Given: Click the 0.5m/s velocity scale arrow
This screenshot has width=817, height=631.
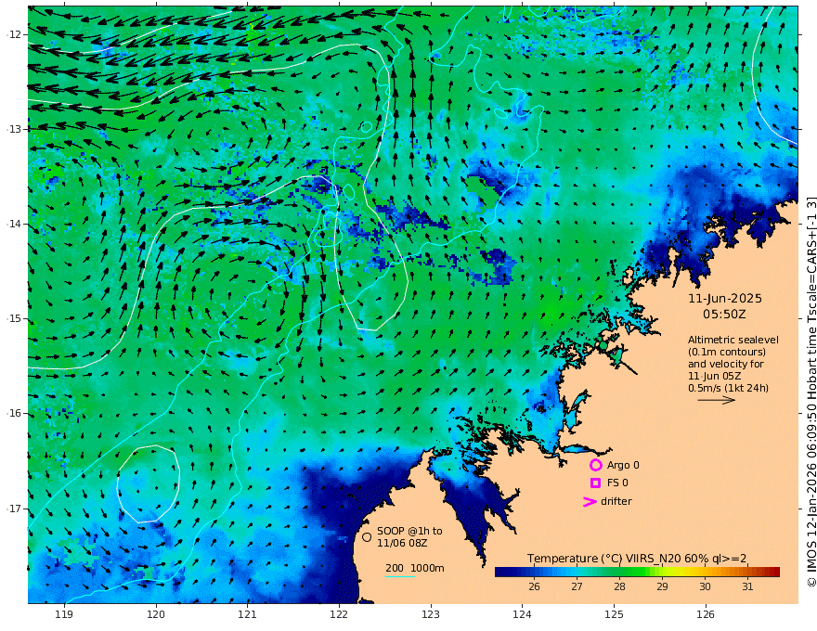Looking at the screenshot, I should [x=717, y=400].
